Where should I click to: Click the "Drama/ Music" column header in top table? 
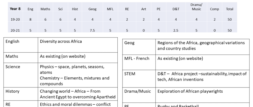click(x=197, y=7)
